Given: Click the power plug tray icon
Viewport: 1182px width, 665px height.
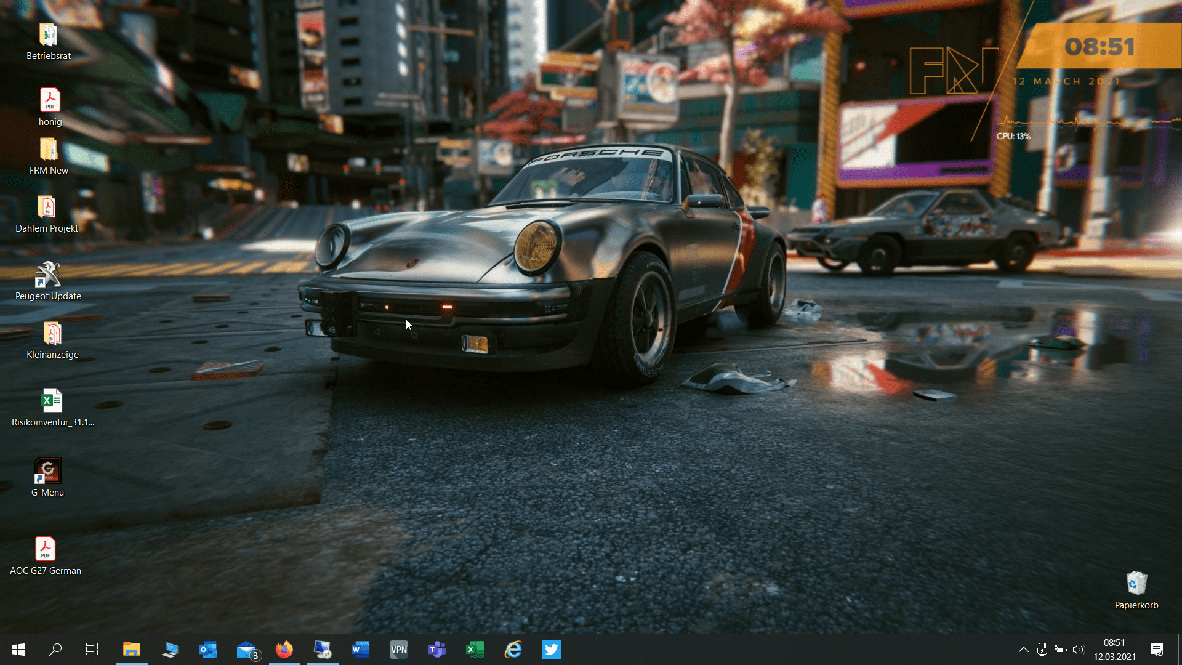Looking at the screenshot, I should [1042, 650].
